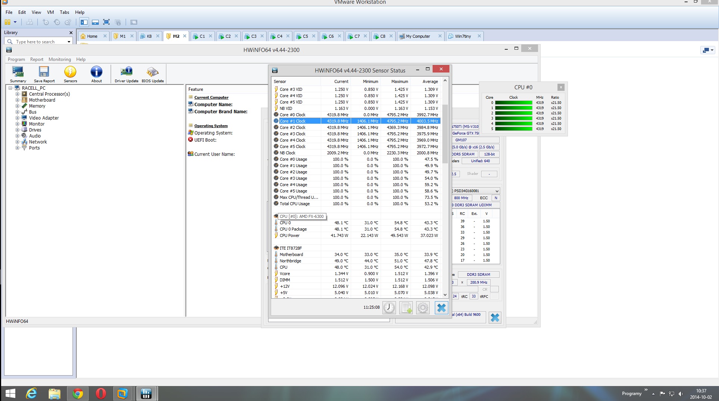Start logging with the sheet-plus icon
Viewport: 719px width, 401px height.
tap(406, 308)
